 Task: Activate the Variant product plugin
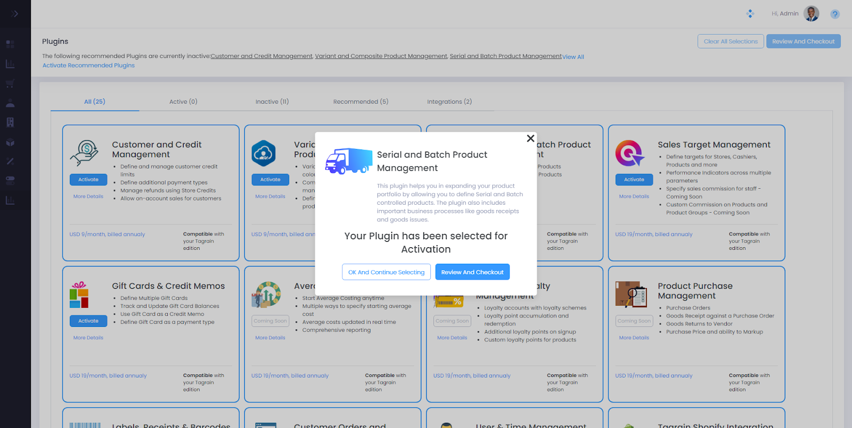pos(271,180)
